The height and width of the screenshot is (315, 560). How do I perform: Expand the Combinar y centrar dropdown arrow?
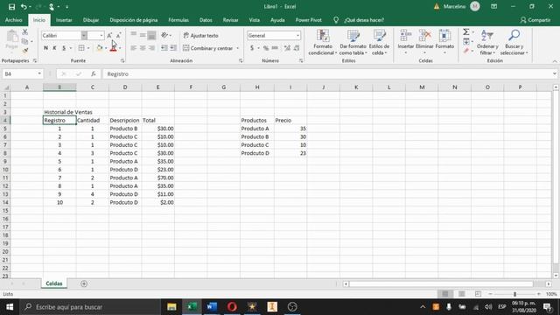237,48
